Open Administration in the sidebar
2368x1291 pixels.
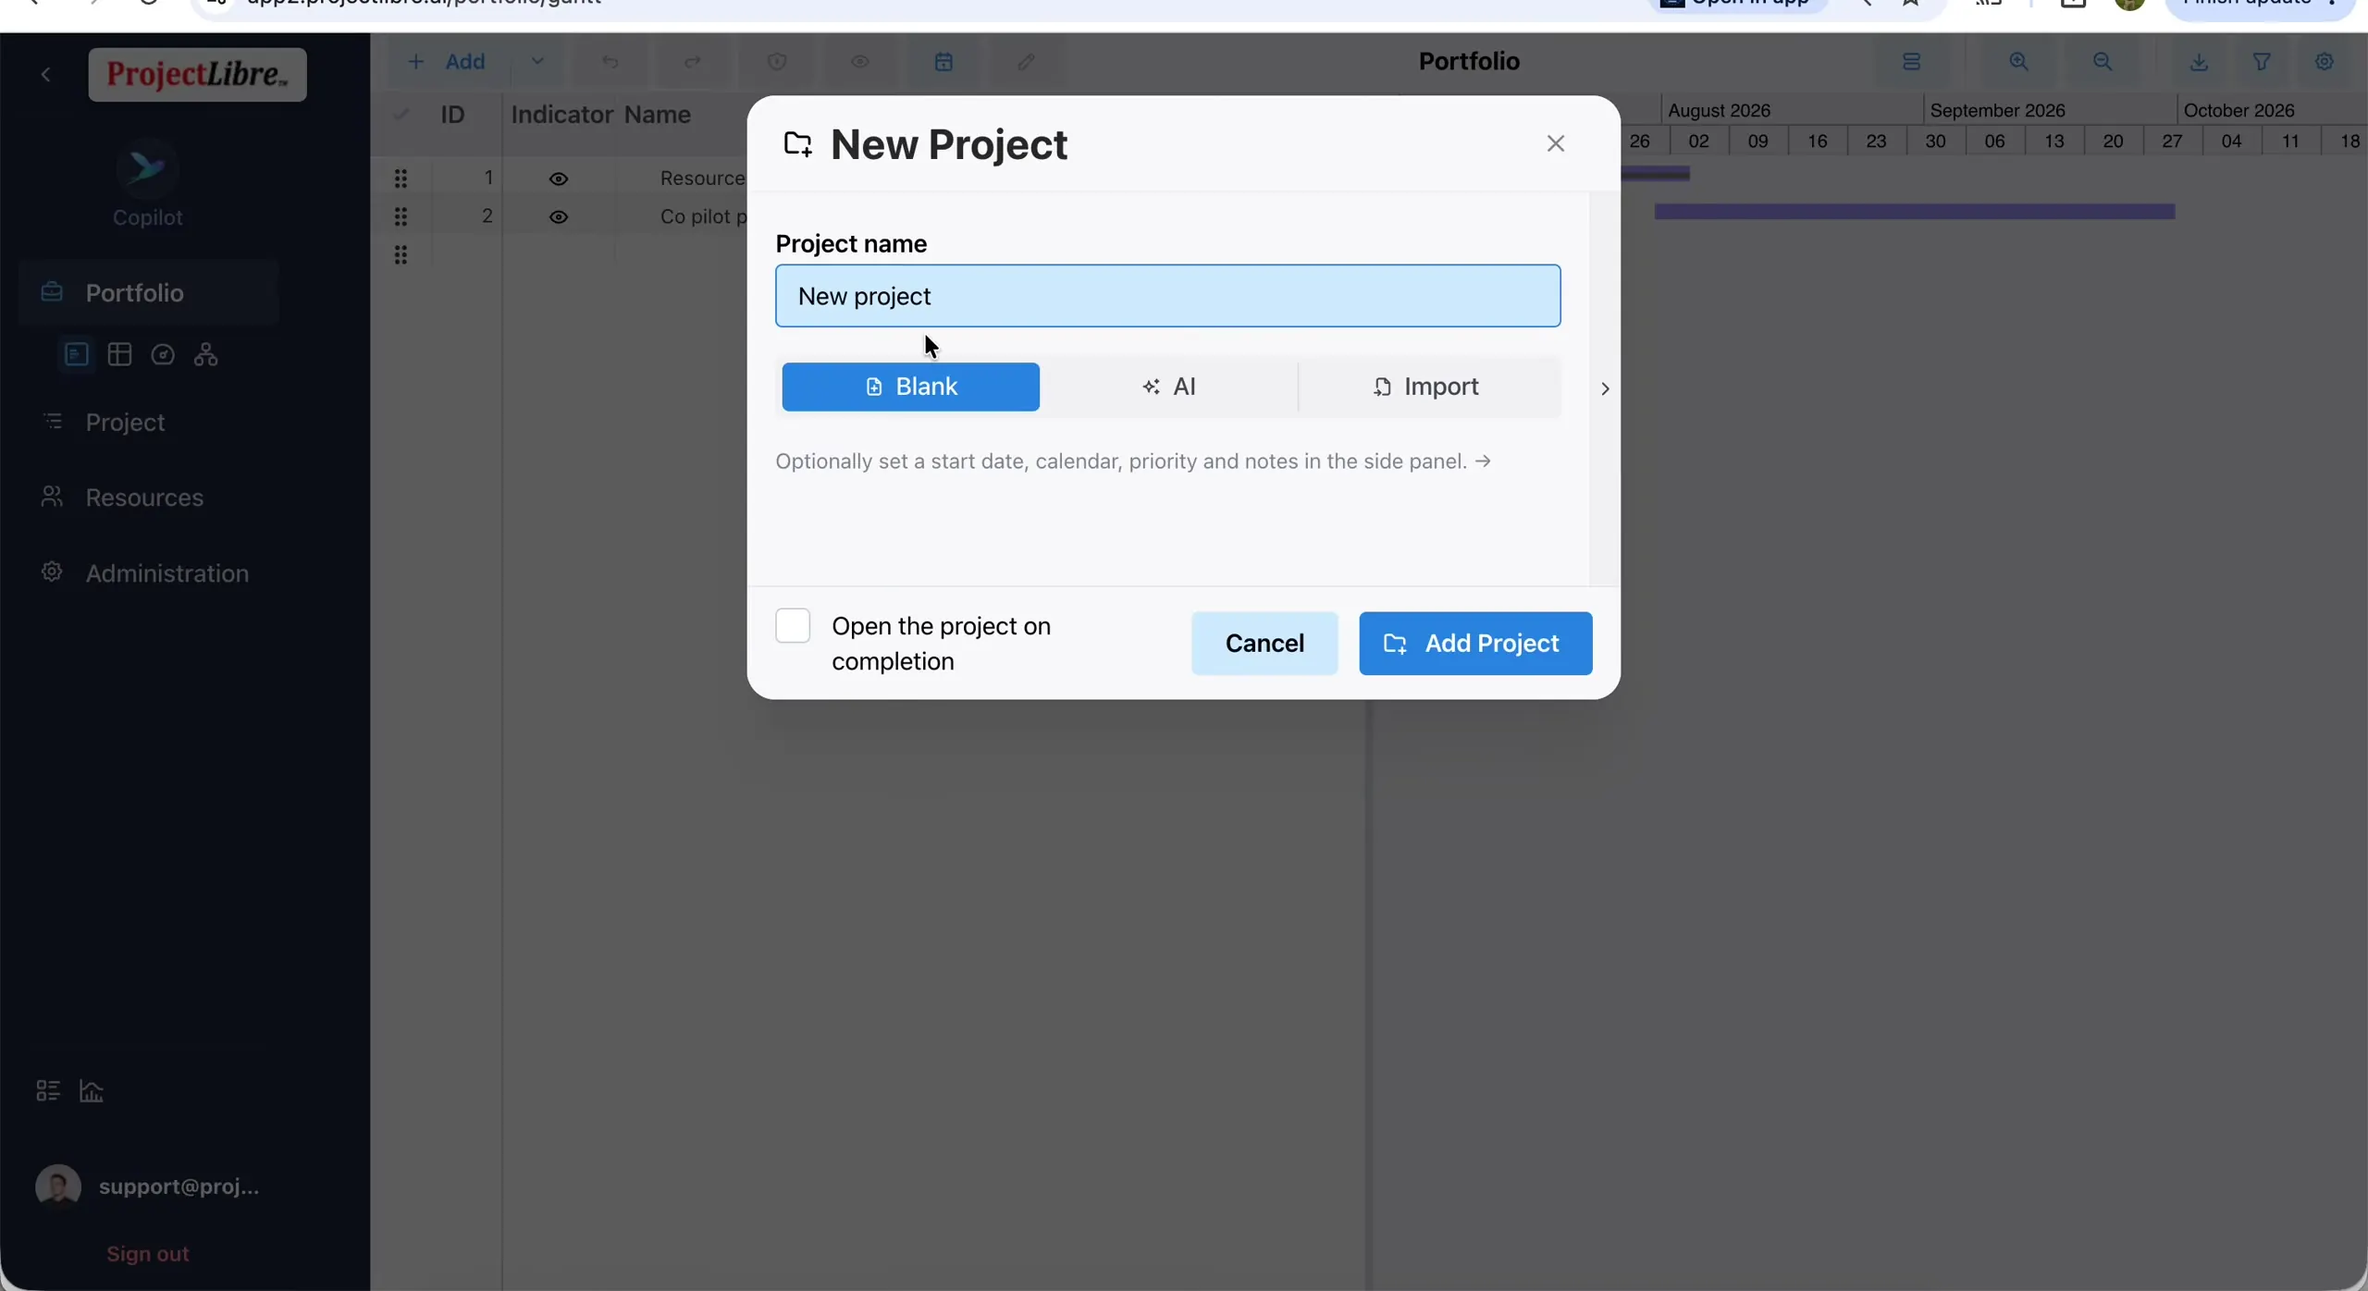pos(167,573)
